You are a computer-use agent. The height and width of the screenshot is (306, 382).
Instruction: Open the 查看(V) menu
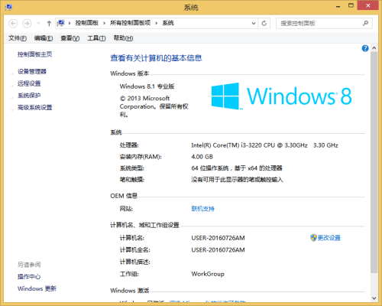click(70, 38)
